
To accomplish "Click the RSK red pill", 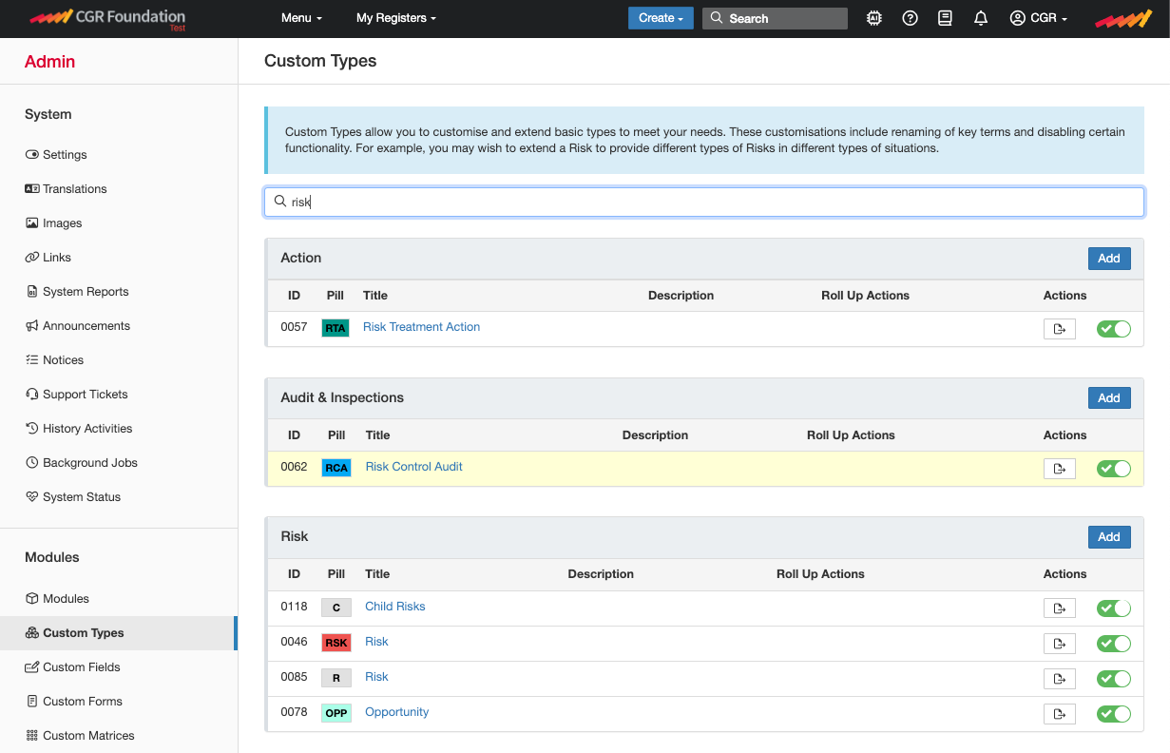I will [x=336, y=643].
